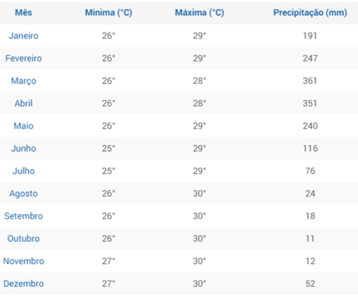Click Outubro's precipitation value 11
Screen dimensions: 358x297
click(x=310, y=239)
